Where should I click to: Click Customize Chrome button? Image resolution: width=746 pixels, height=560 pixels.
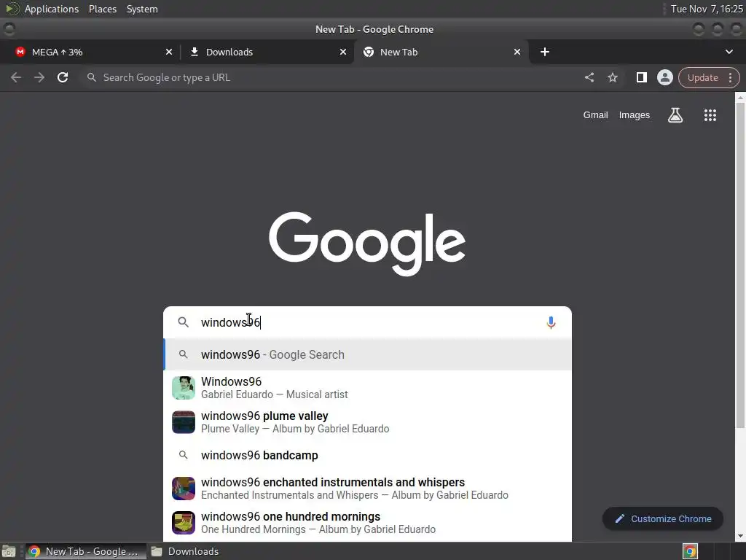[x=663, y=519]
